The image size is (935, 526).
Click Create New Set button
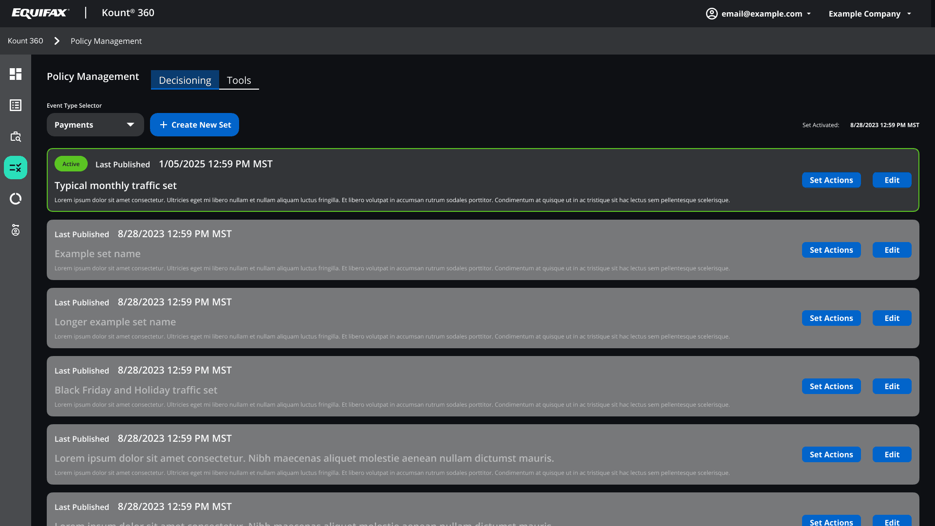[194, 125]
